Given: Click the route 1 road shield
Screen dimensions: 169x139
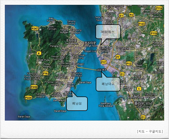Looking at the screenshot, I should 139,88.
